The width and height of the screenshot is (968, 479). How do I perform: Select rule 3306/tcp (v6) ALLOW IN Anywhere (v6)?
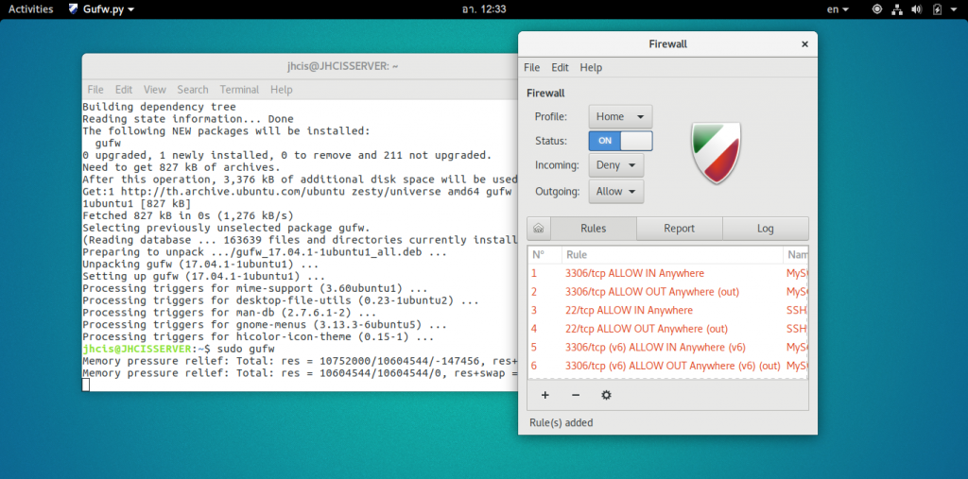pyautogui.click(x=668, y=347)
